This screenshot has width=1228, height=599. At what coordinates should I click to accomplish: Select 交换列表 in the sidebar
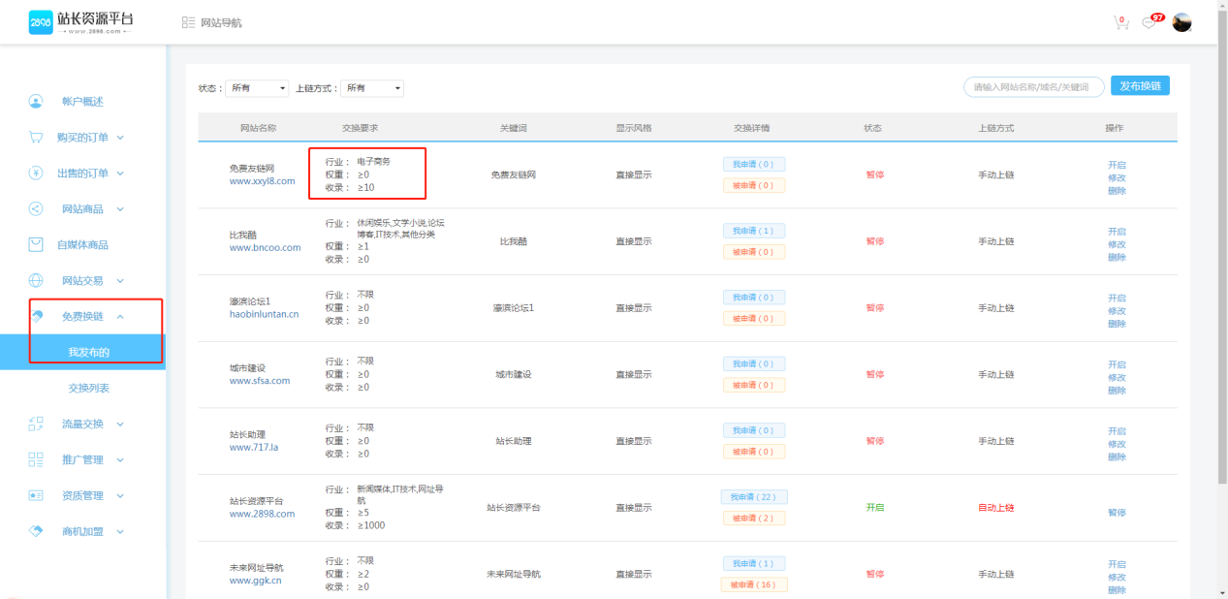88,388
